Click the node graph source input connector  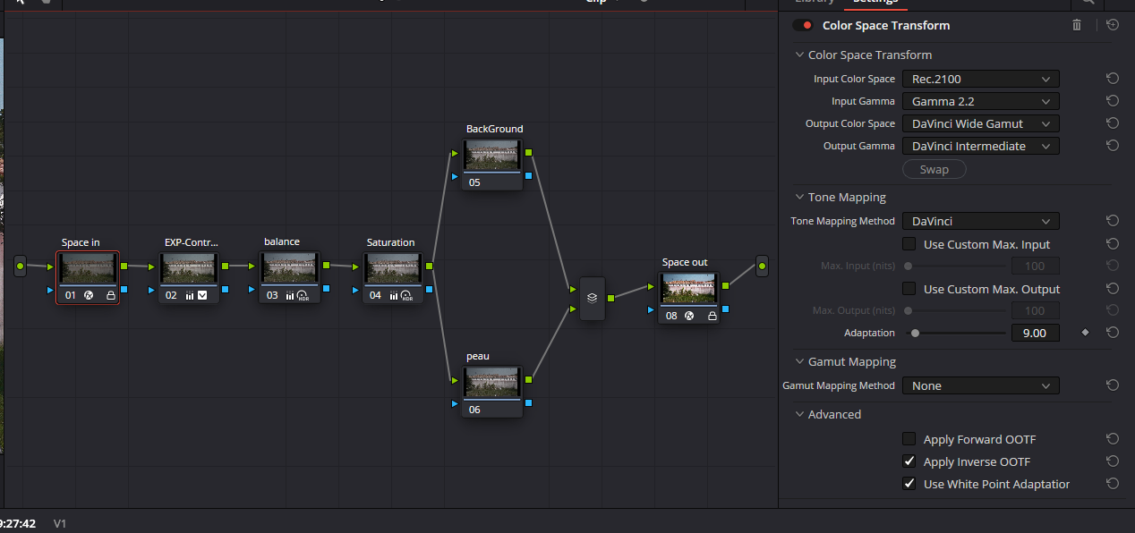[x=20, y=266]
